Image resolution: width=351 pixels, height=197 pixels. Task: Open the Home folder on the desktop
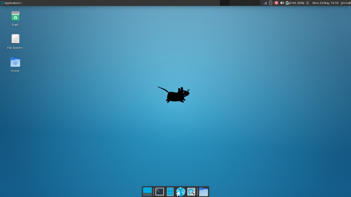tap(15, 62)
